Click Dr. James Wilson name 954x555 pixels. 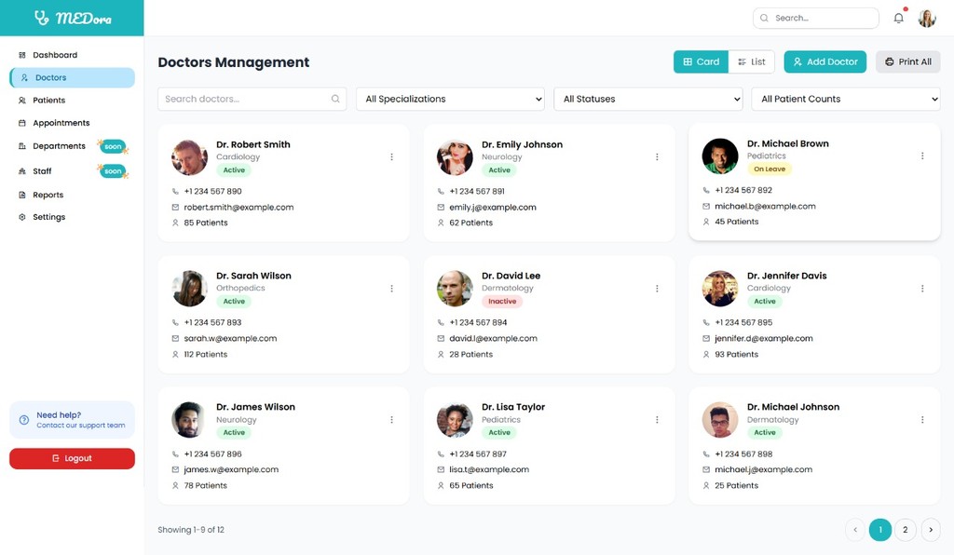(255, 407)
